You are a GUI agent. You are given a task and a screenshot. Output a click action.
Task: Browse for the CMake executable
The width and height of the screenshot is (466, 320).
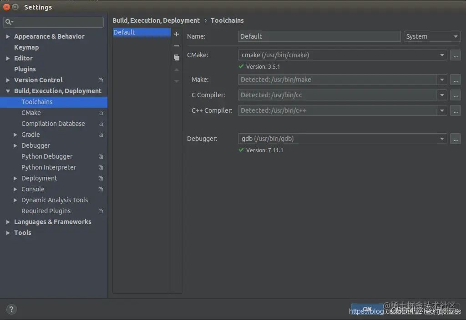(x=456, y=55)
